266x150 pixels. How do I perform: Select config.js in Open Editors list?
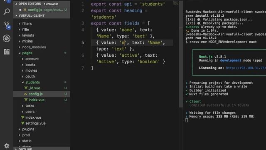pos(42,10)
